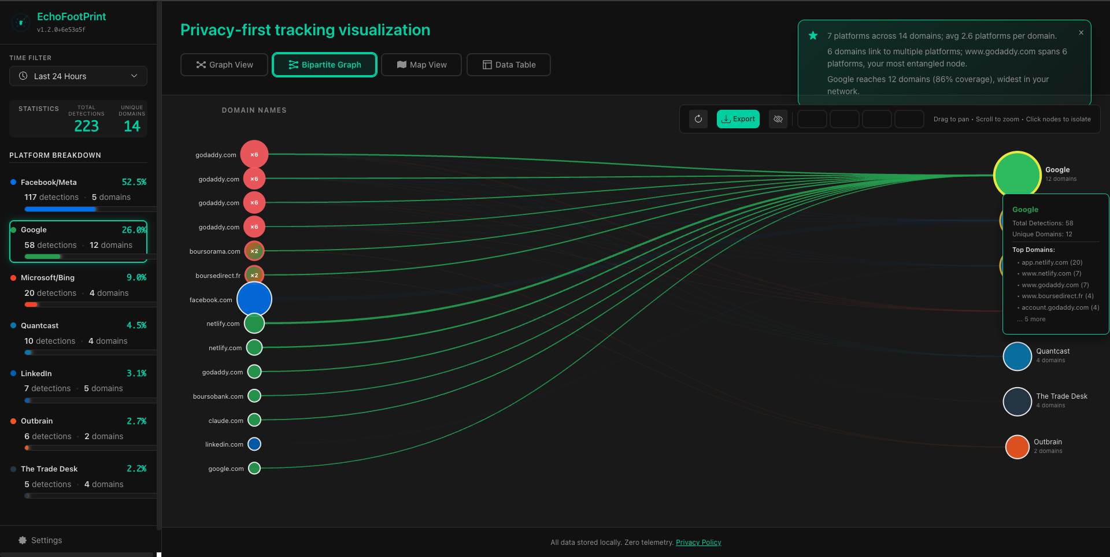Click the grid icon on the Data Table button
Screen dimensions: 1110x557
coord(487,65)
